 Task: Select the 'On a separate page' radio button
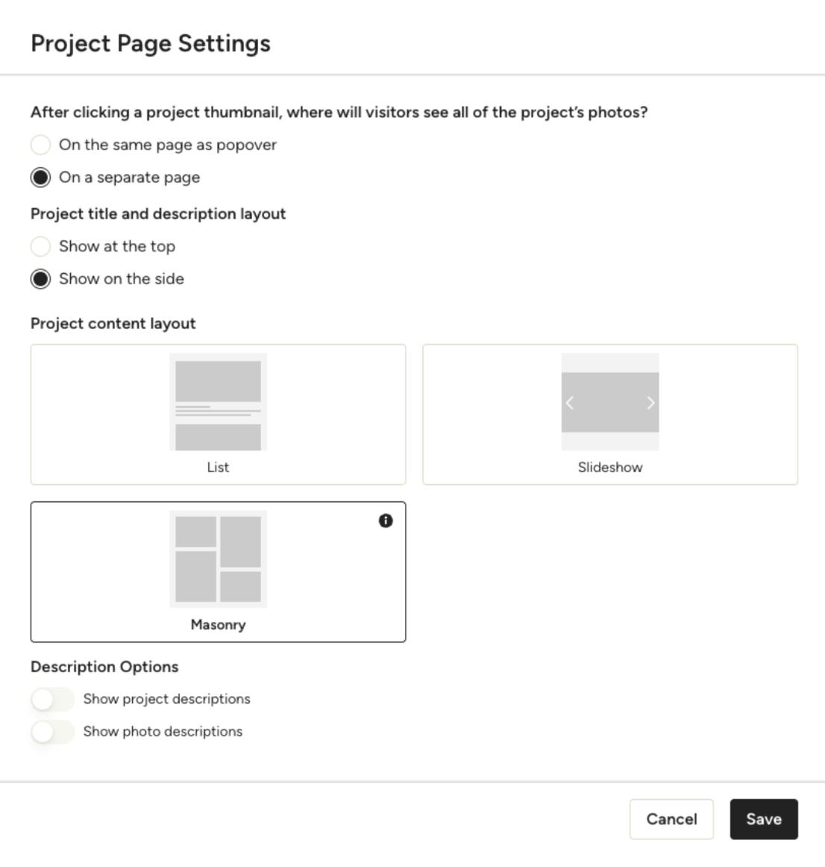40,178
